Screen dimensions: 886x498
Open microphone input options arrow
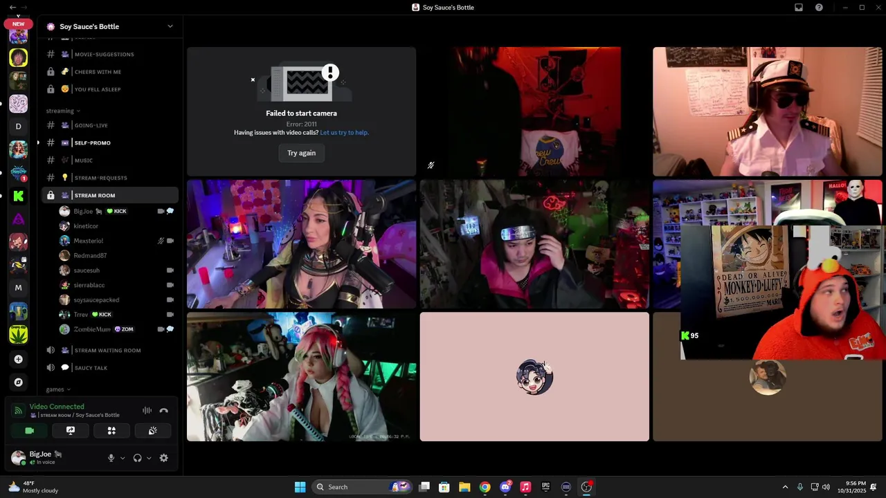coord(123,458)
